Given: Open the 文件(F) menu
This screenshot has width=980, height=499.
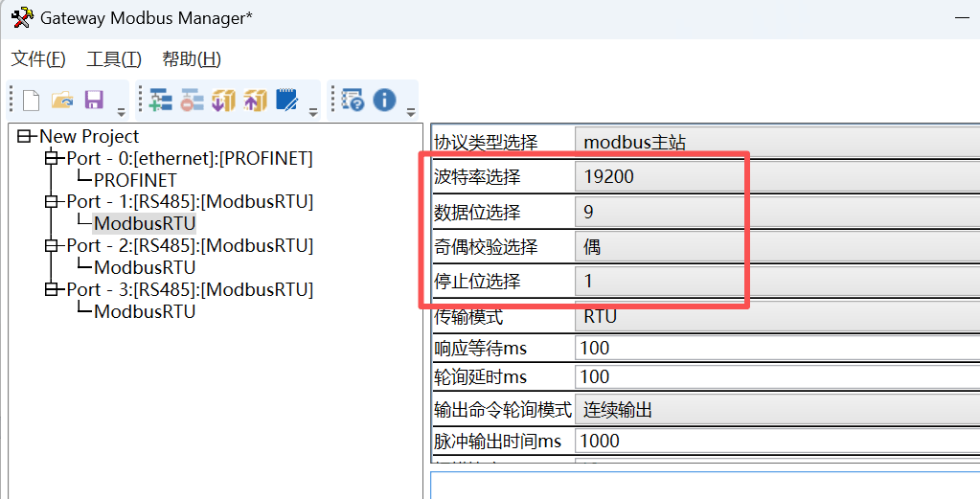Looking at the screenshot, I should coord(38,59).
